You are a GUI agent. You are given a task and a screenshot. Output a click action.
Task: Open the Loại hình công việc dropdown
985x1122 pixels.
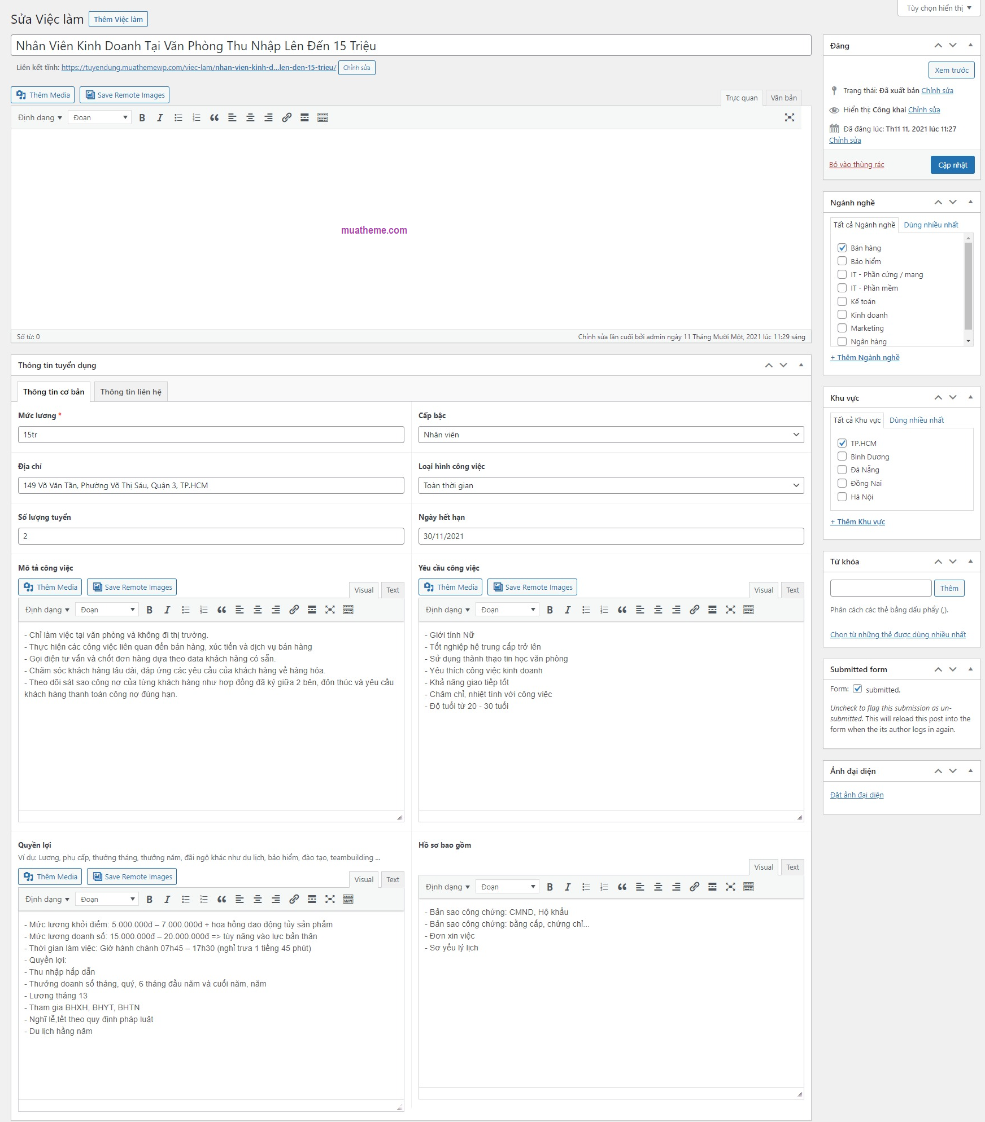tap(611, 485)
